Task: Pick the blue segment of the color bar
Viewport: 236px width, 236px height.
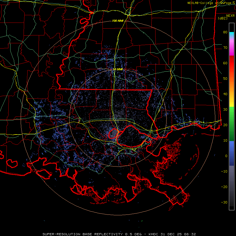Action: pos(232,153)
